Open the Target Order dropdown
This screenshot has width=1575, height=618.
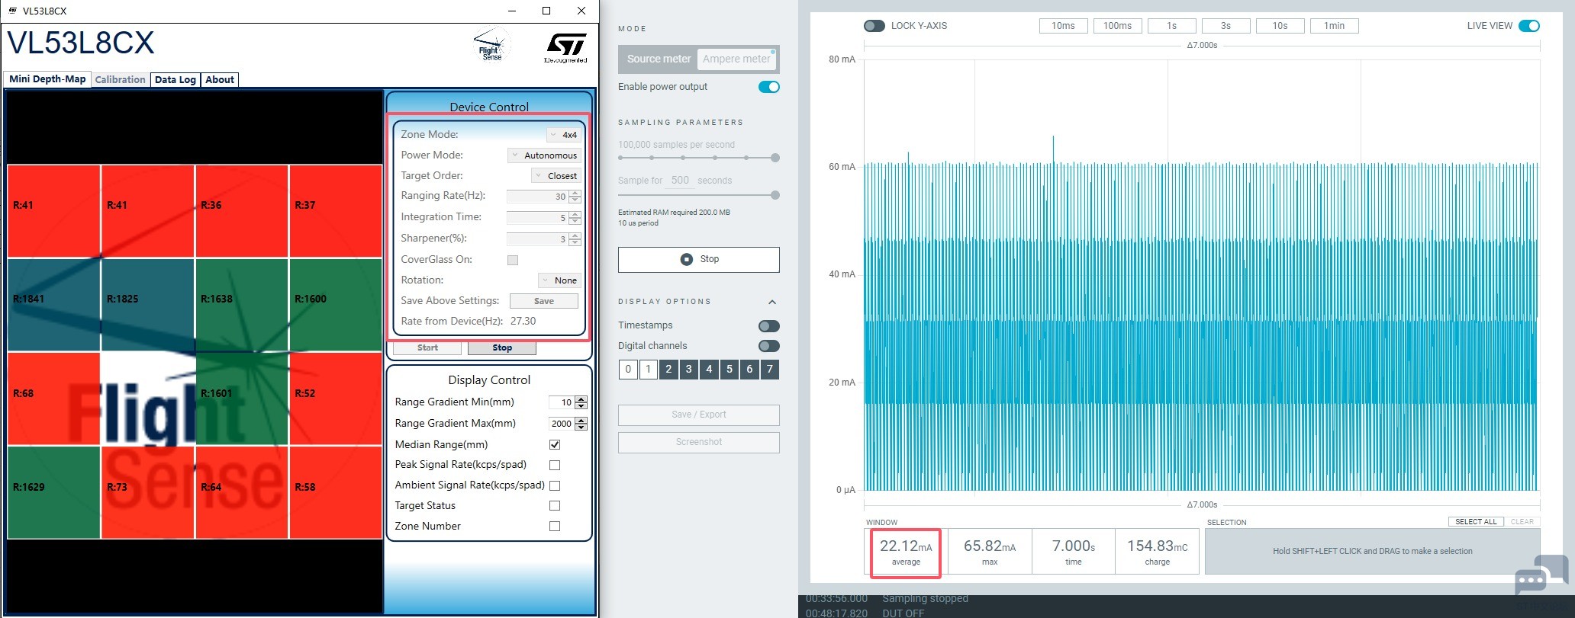coord(556,176)
